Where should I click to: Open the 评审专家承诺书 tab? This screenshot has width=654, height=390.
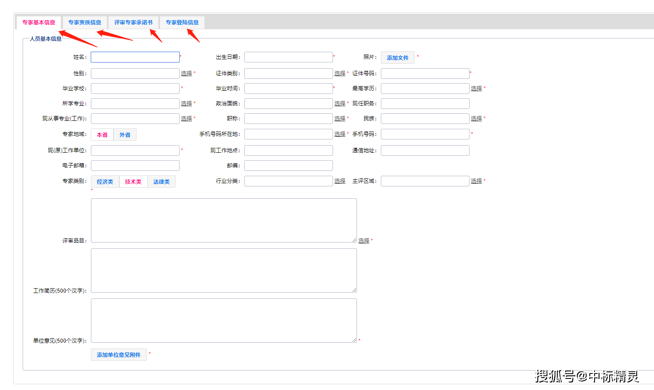(x=133, y=23)
